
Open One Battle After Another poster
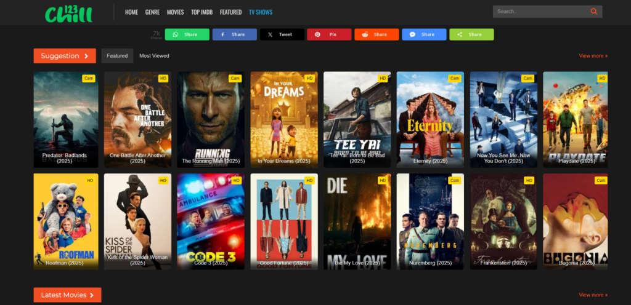(137, 119)
